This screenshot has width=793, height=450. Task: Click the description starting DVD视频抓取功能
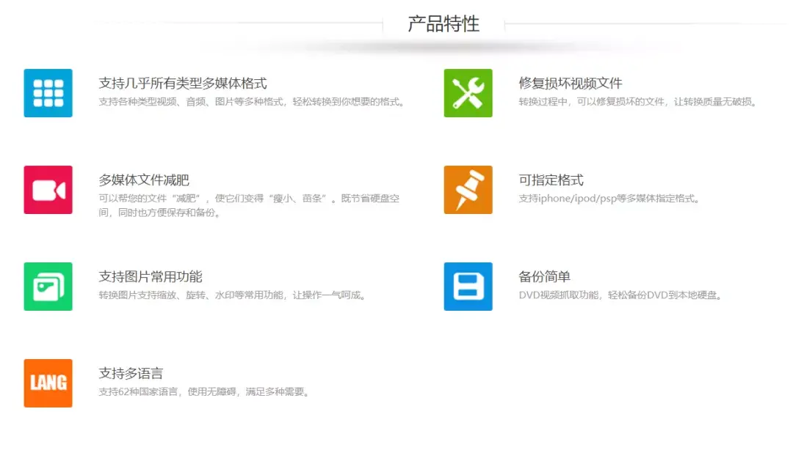click(620, 295)
